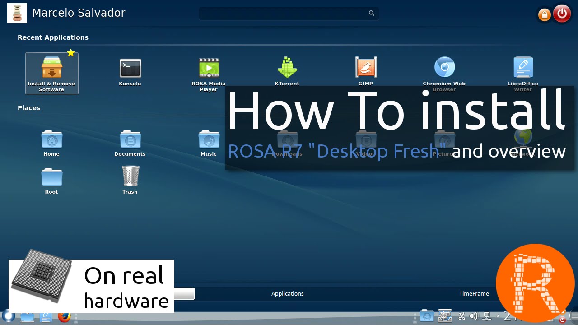This screenshot has height=325, width=578.
Task: Click the Recent Applications heading
Action: coord(53,37)
